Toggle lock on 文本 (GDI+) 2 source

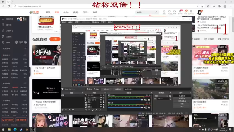pos(104,98)
